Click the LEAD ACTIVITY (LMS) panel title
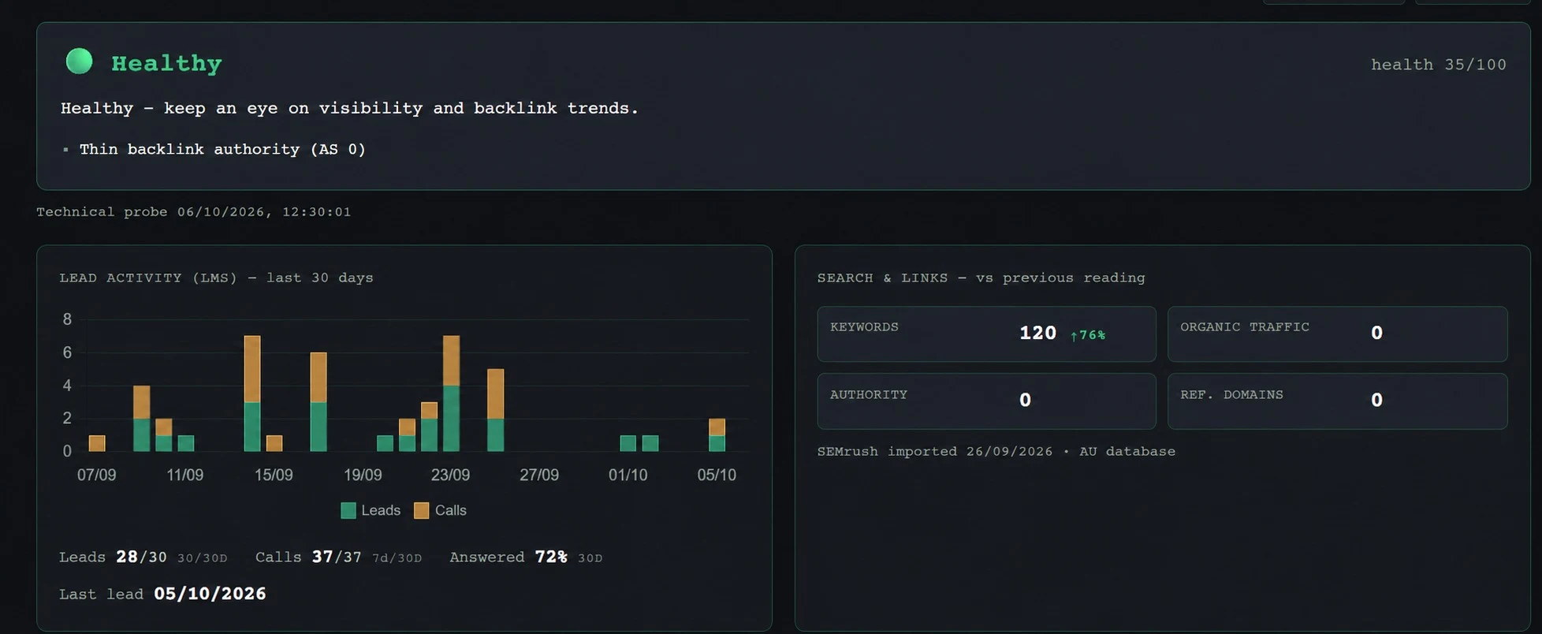The image size is (1542, 634). [x=216, y=278]
